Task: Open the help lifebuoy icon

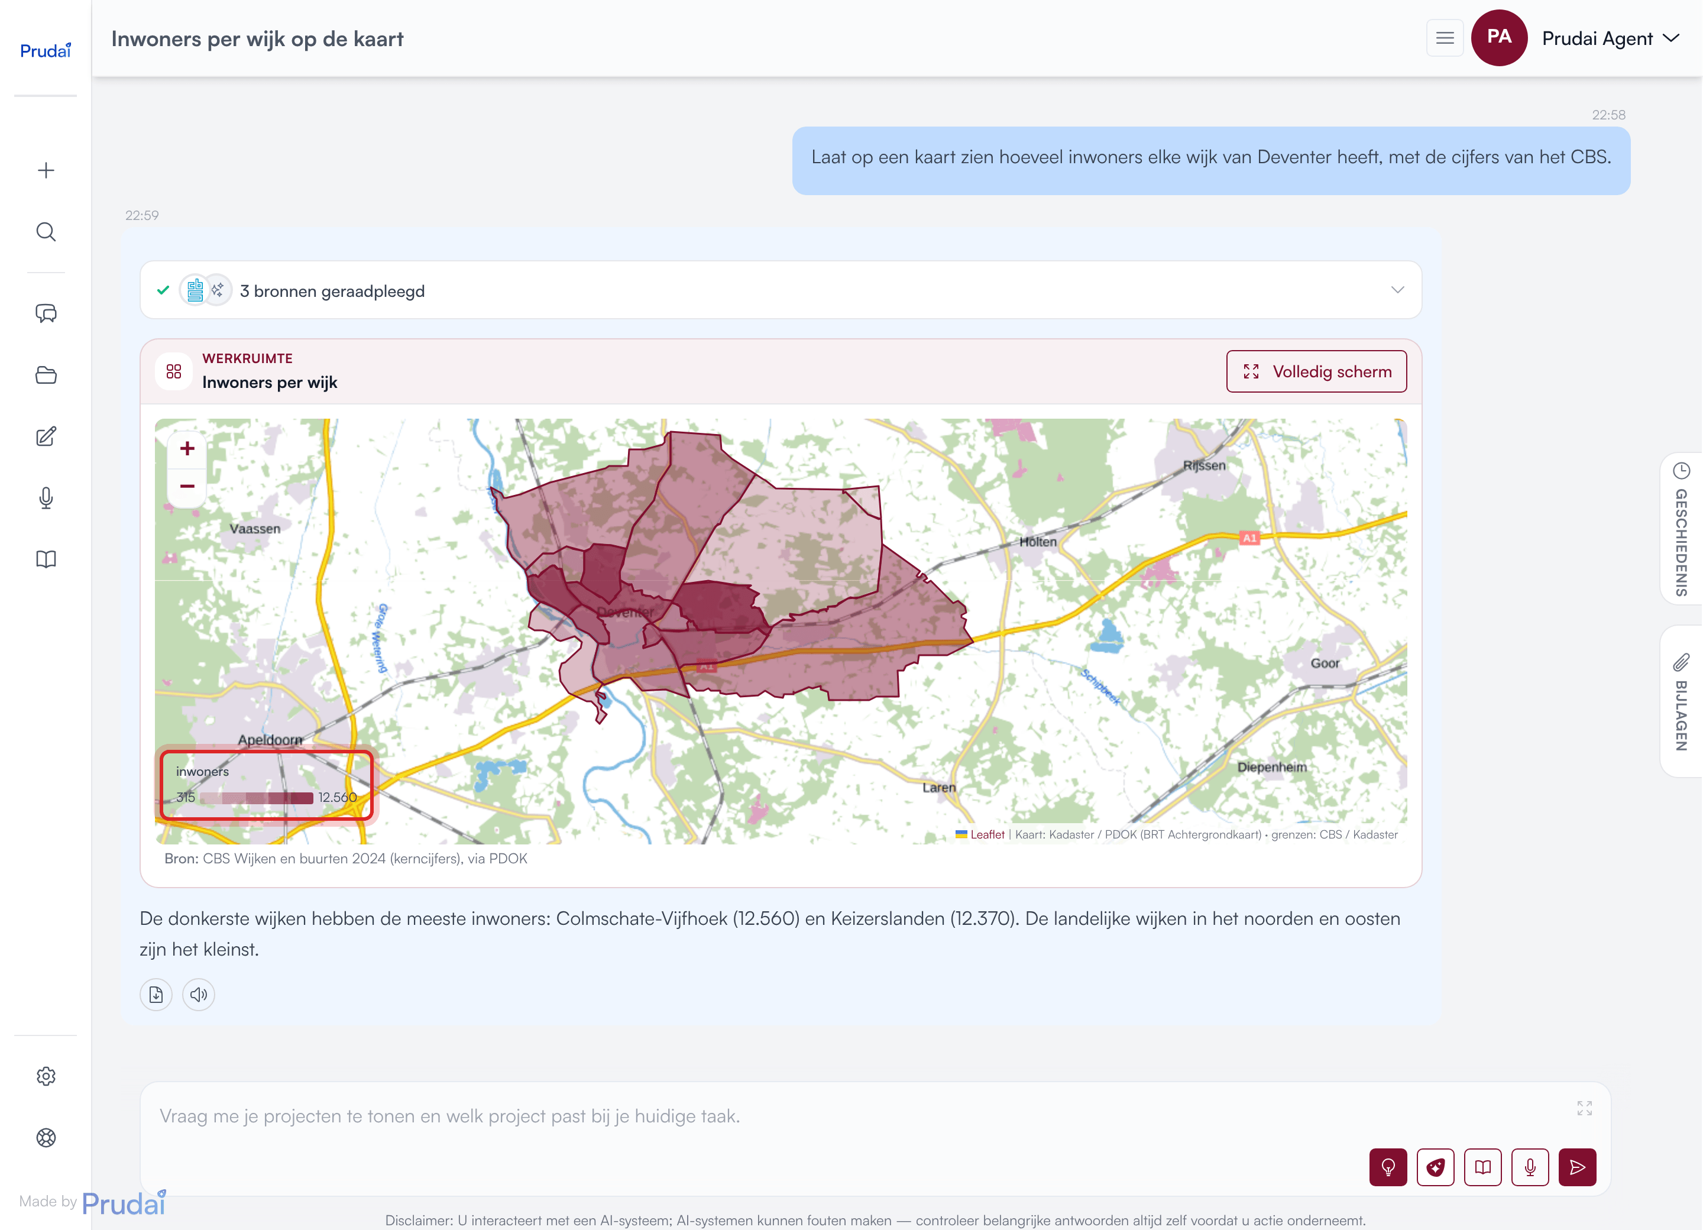Action: 46,1138
